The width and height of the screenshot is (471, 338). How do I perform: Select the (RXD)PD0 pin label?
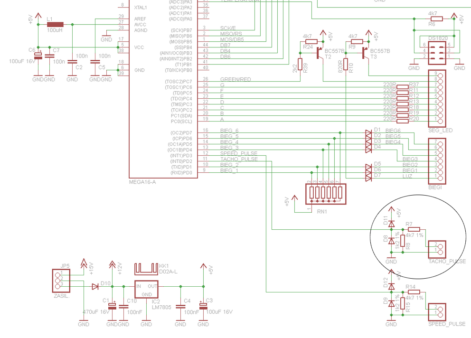tap(181, 173)
